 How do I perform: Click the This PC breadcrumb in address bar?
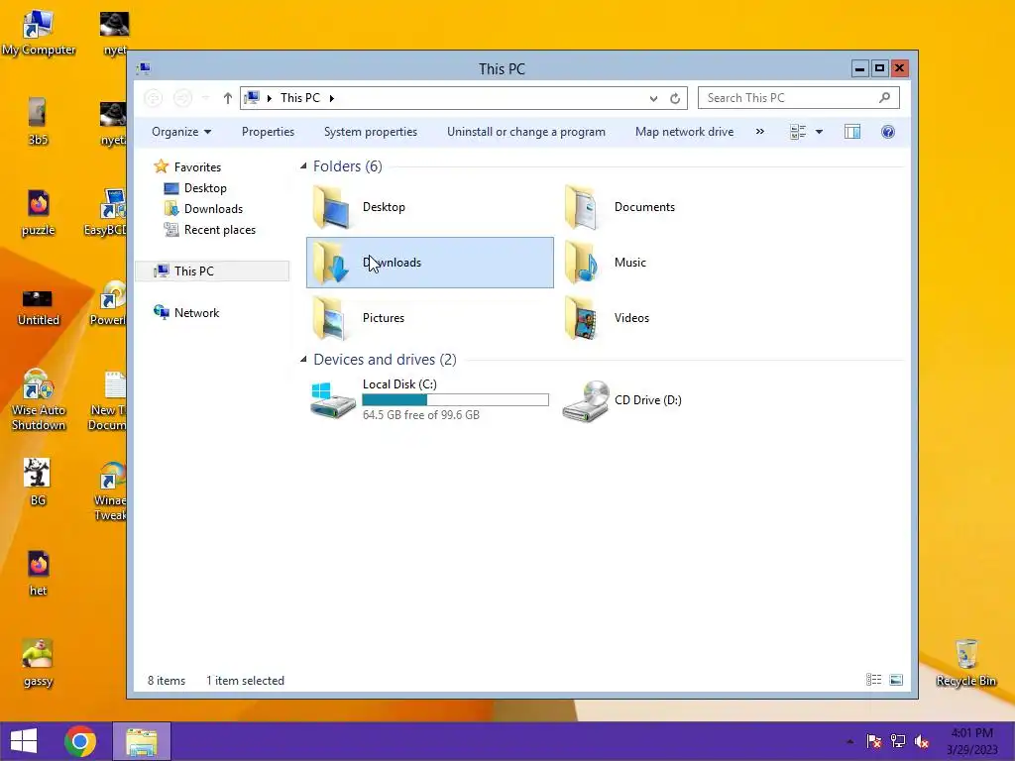tap(299, 98)
